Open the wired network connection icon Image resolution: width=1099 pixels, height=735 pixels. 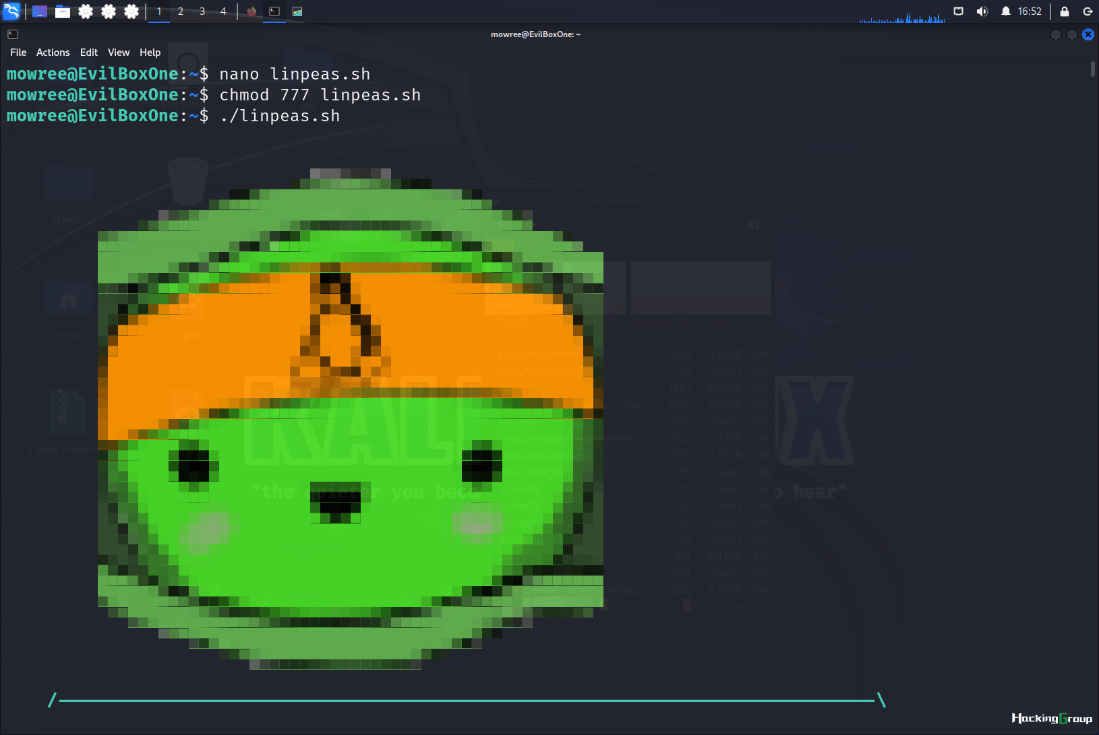[958, 11]
